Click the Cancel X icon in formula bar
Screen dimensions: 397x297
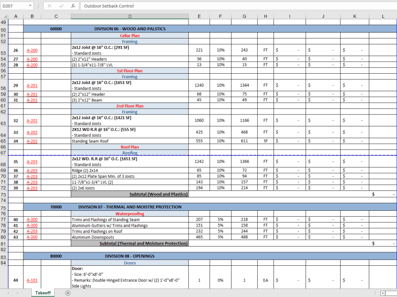pyautogui.click(x=49, y=6)
